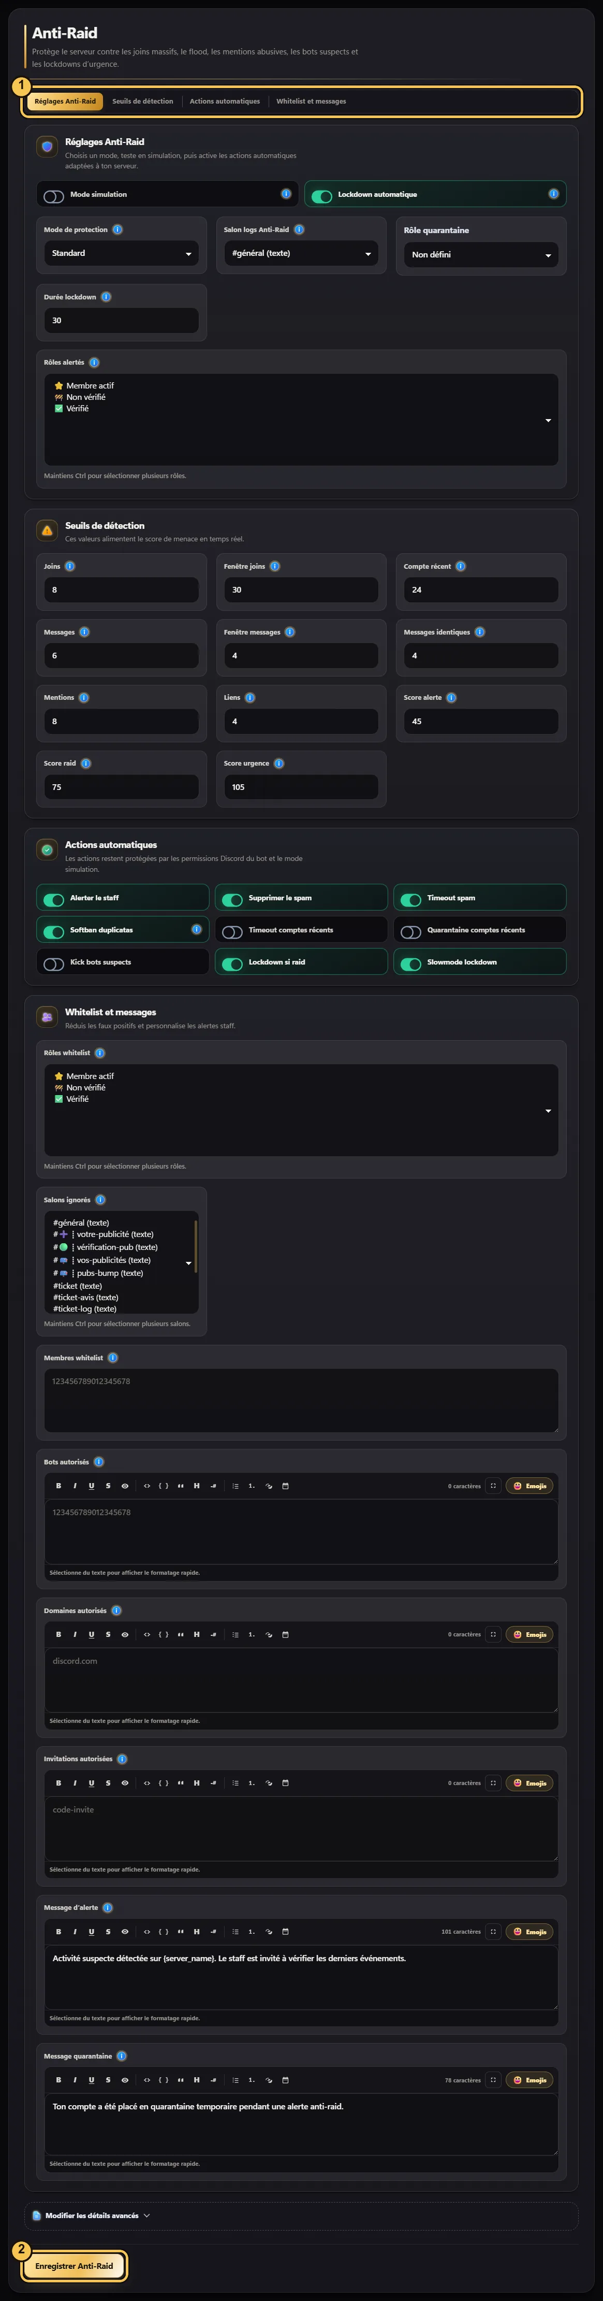This screenshot has height=2301, width=603.
Task: Open the Whitelist et messages tab
Action: (x=311, y=101)
